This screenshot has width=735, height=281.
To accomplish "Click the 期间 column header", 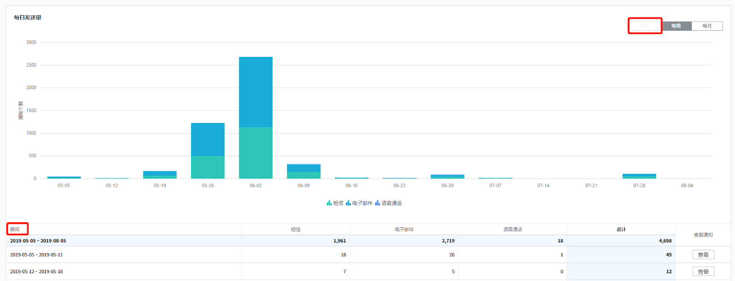I will pyautogui.click(x=15, y=229).
